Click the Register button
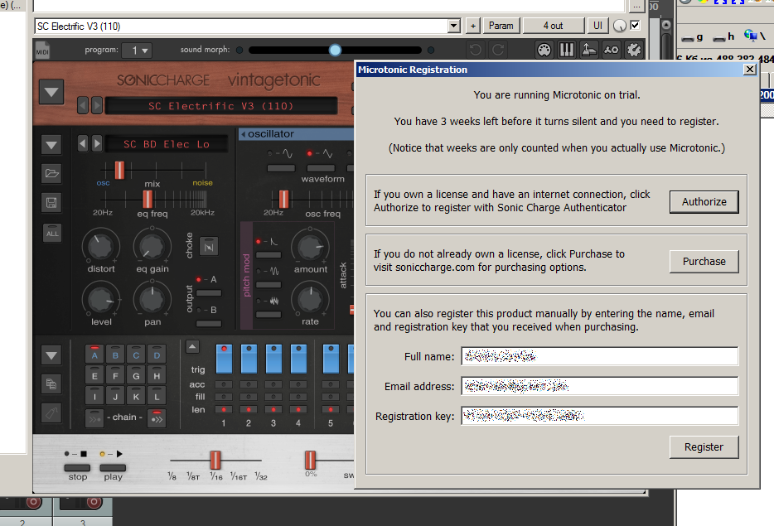774x526 pixels. coord(704,447)
